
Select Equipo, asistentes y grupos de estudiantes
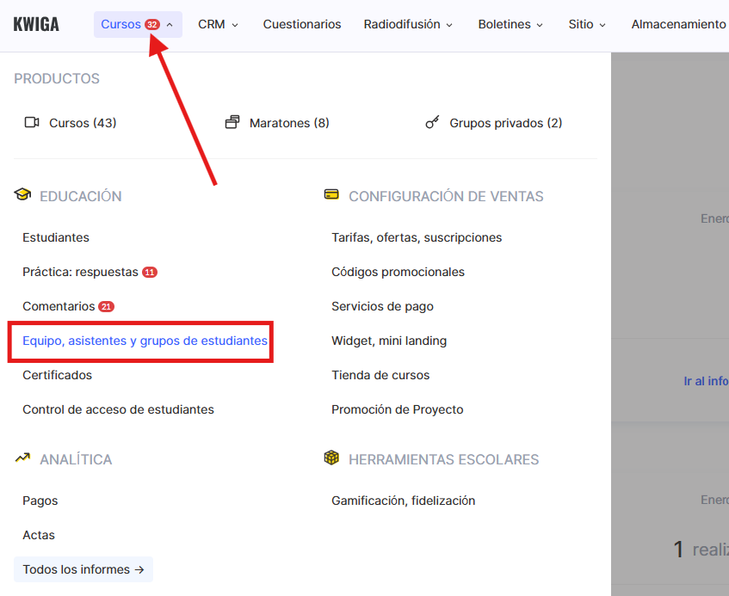click(x=145, y=341)
